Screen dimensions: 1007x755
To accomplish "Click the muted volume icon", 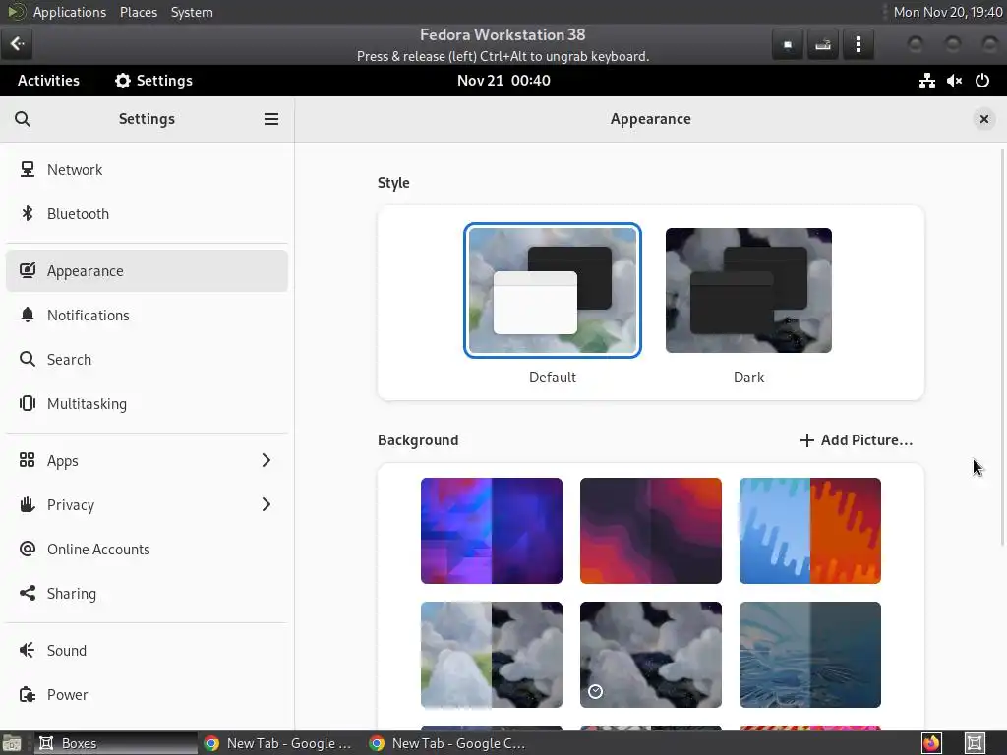I will 954,81.
